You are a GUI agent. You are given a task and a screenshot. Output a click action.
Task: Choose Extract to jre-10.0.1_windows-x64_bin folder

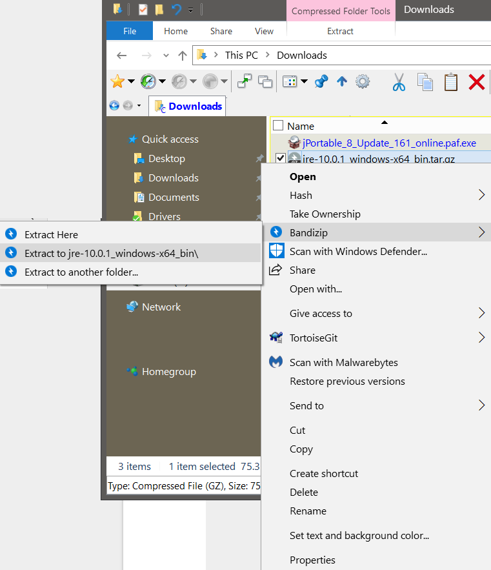click(x=131, y=253)
